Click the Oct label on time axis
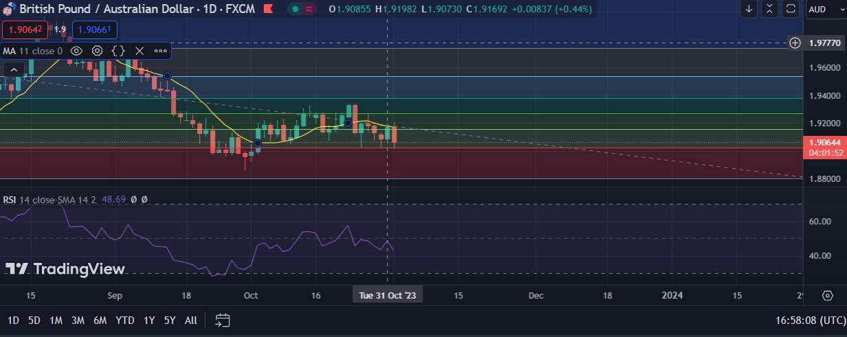The height and width of the screenshot is (337, 847). pos(251,295)
